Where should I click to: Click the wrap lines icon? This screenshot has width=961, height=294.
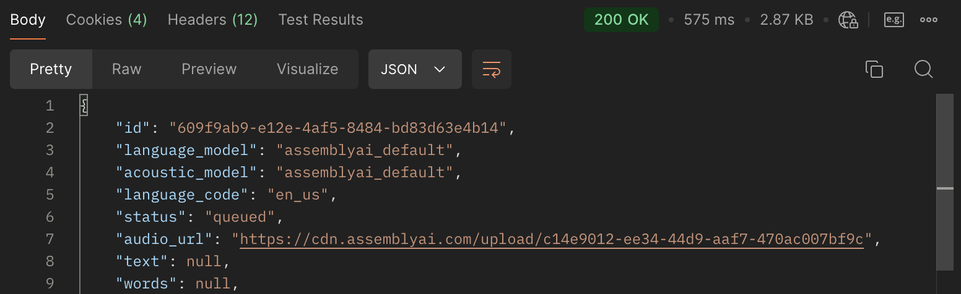[492, 69]
